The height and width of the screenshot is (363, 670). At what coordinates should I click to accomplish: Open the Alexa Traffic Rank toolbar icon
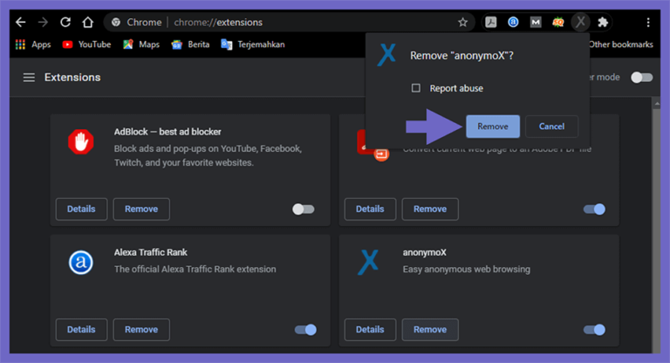(x=513, y=22)
